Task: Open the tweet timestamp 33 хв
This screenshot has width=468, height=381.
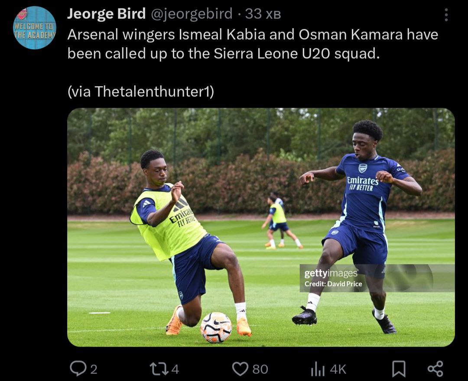Action: (263, 14)
